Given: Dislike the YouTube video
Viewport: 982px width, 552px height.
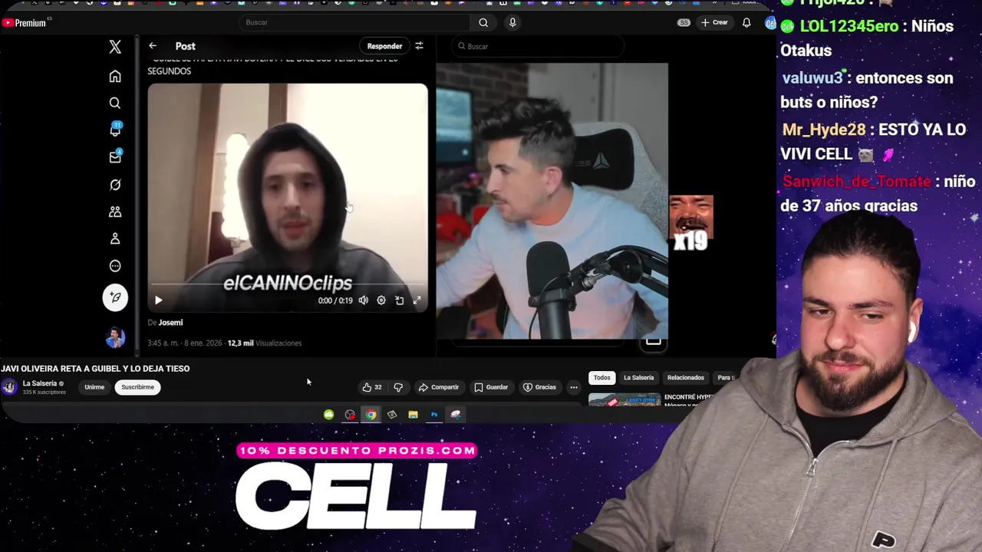Looking at the screenshot, I should (x=398, y=387).
